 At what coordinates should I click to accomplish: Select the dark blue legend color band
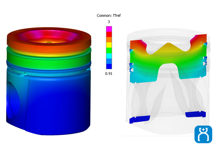pyautogui.click(x=109, y=66)
